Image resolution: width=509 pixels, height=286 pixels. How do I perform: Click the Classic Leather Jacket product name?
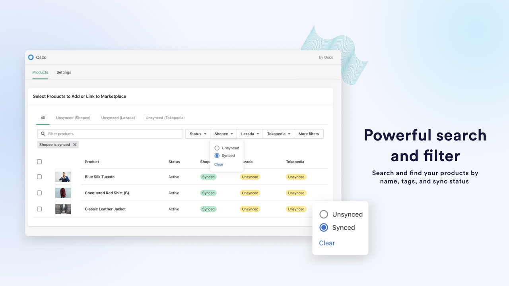coord(105,209)
